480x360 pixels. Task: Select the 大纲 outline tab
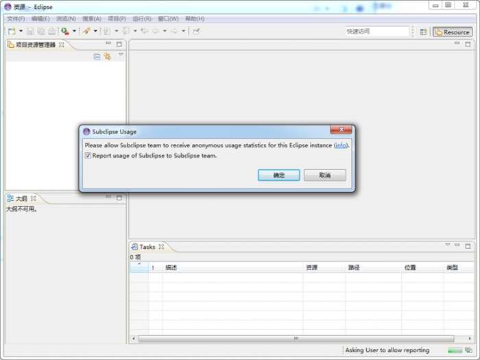[x=21, y=199]
